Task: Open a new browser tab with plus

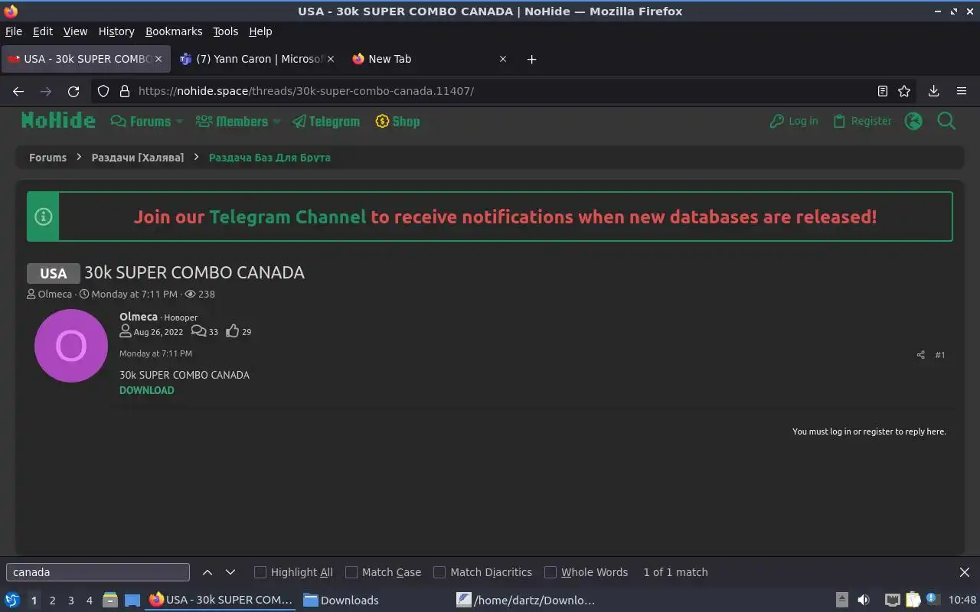Action: click(x=531, y=59)
